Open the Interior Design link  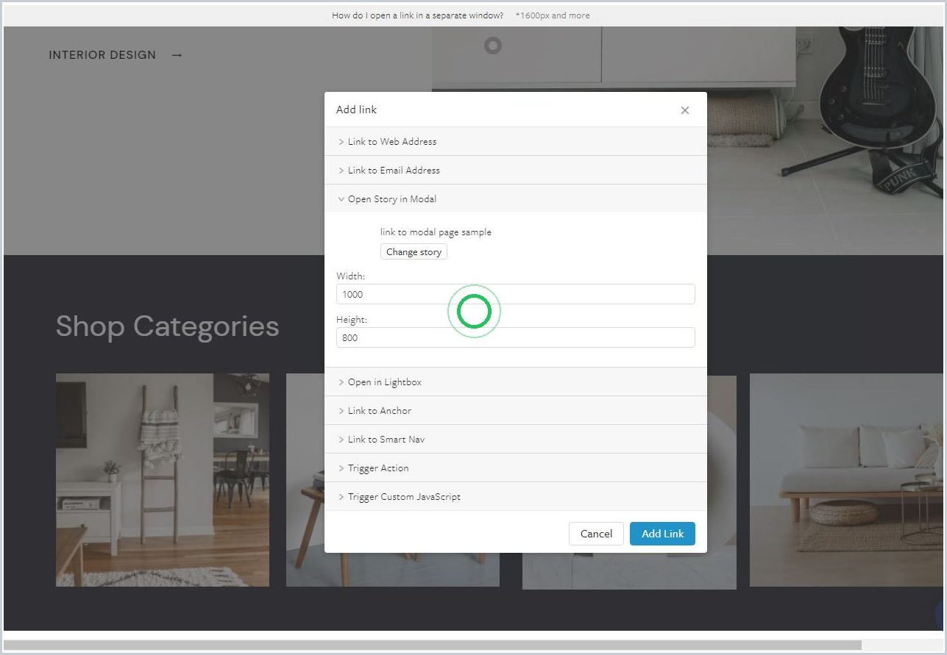tap(102, 55)
